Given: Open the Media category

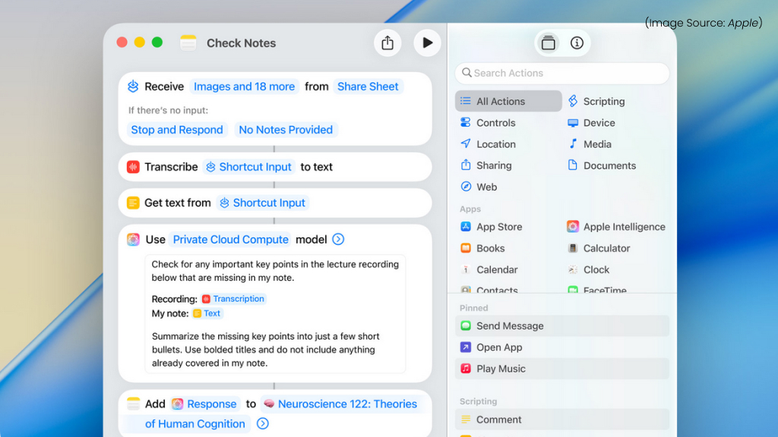Looking at the screenshot, I should 590,144.
